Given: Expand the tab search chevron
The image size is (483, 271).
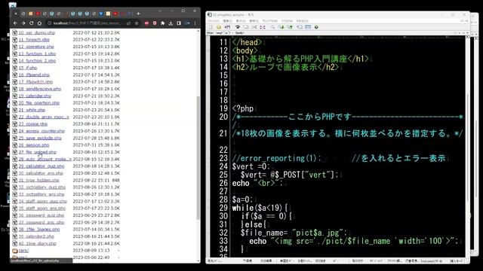Looking at the screenshot, I should 160,11.
